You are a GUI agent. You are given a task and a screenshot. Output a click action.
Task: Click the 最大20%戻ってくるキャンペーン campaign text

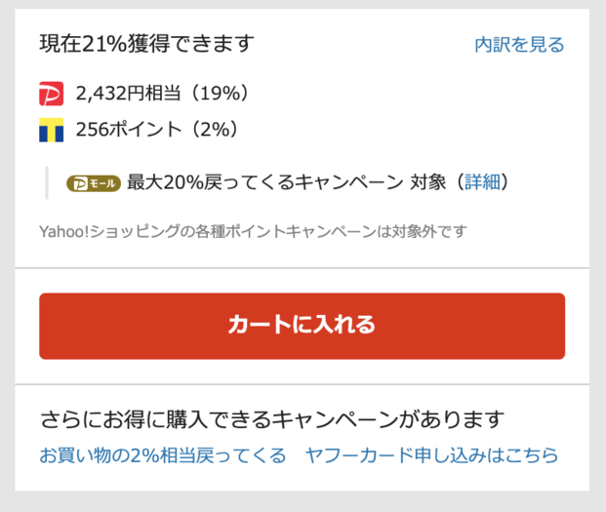265,182
